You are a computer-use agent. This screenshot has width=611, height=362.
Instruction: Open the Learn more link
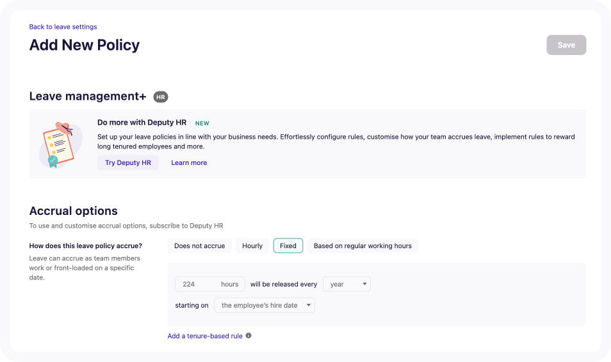click(x=189, y=162)
